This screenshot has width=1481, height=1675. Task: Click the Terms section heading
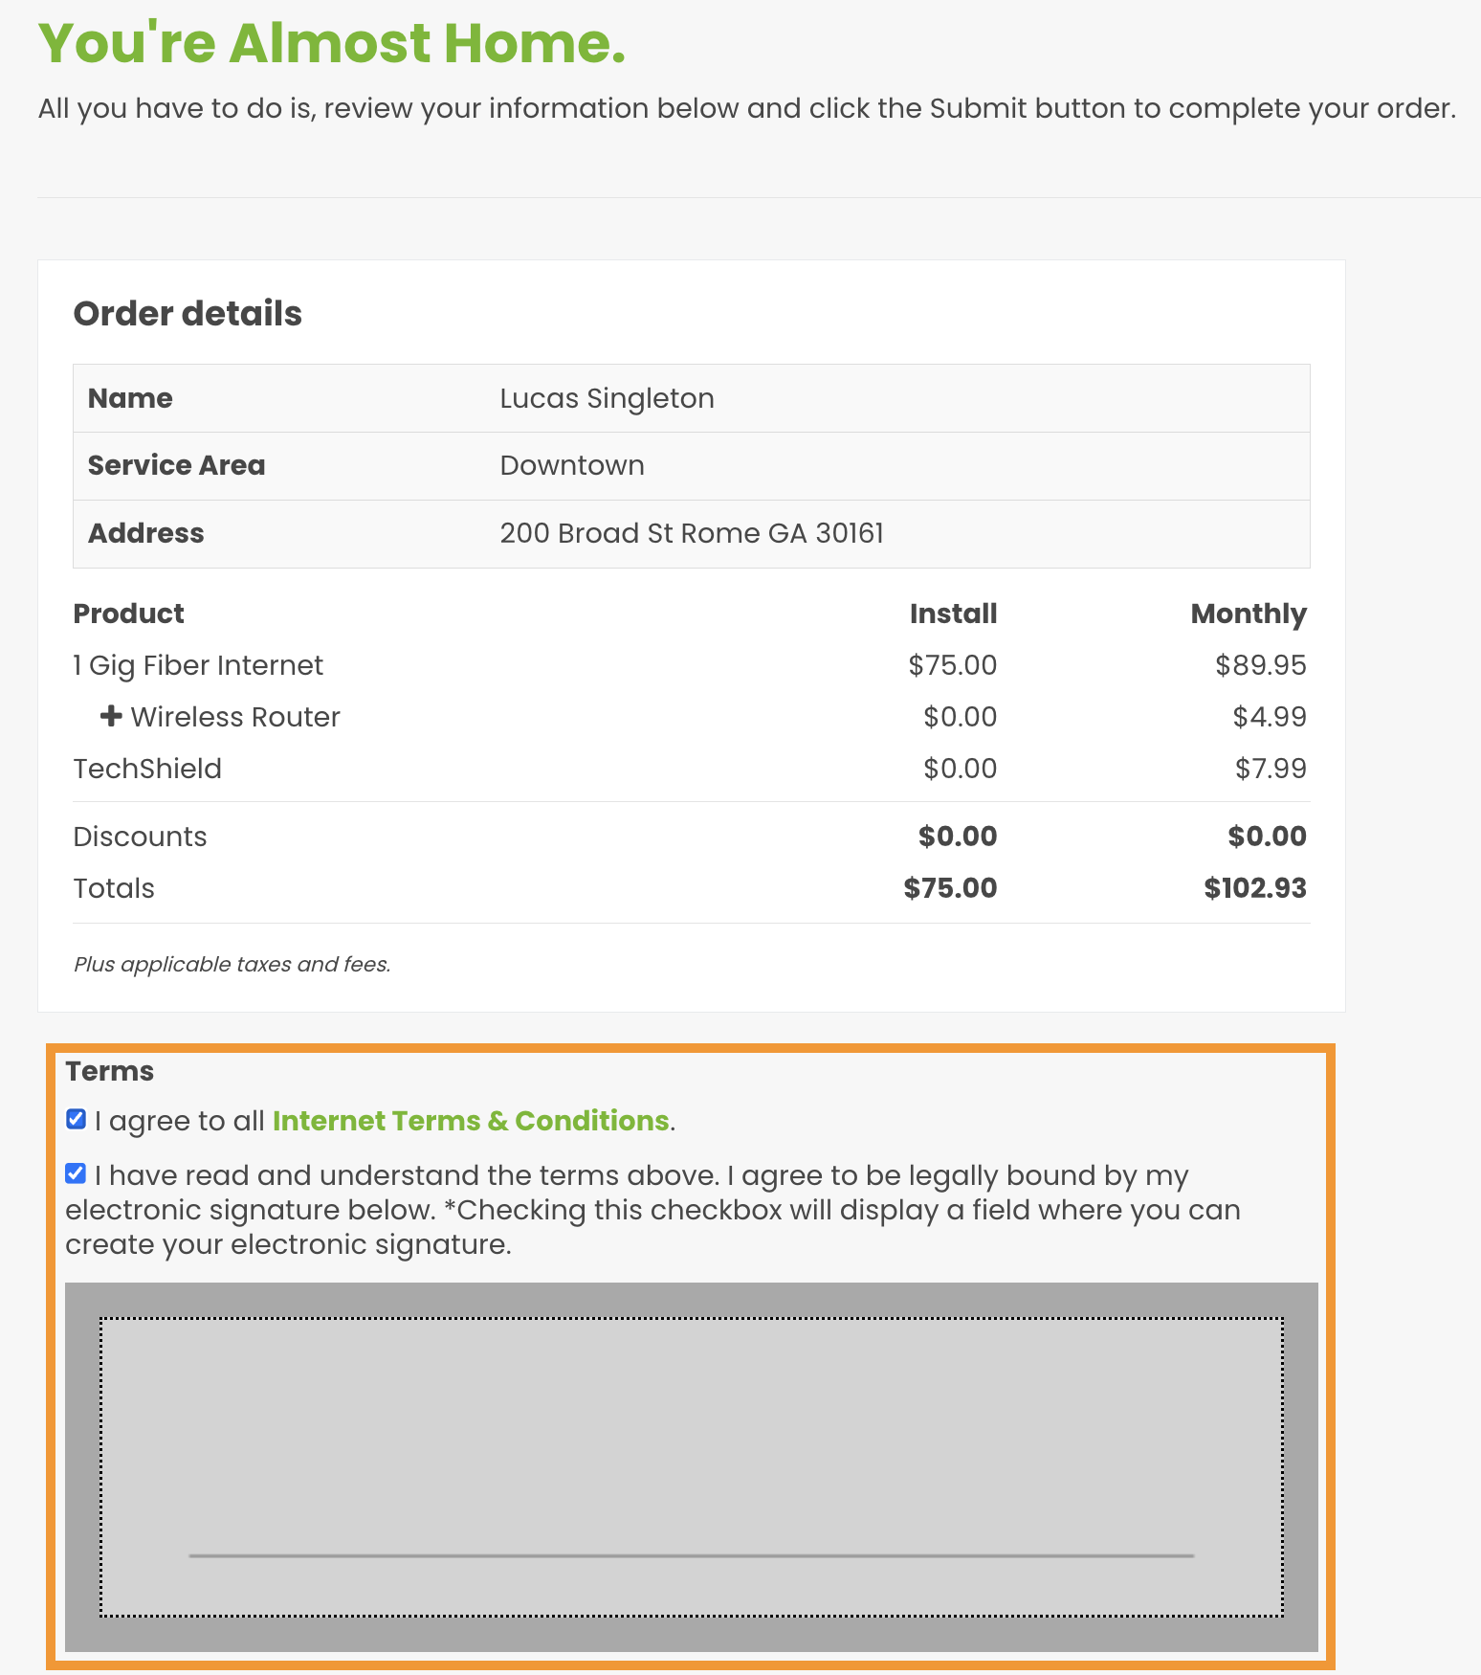(110, 1071)
